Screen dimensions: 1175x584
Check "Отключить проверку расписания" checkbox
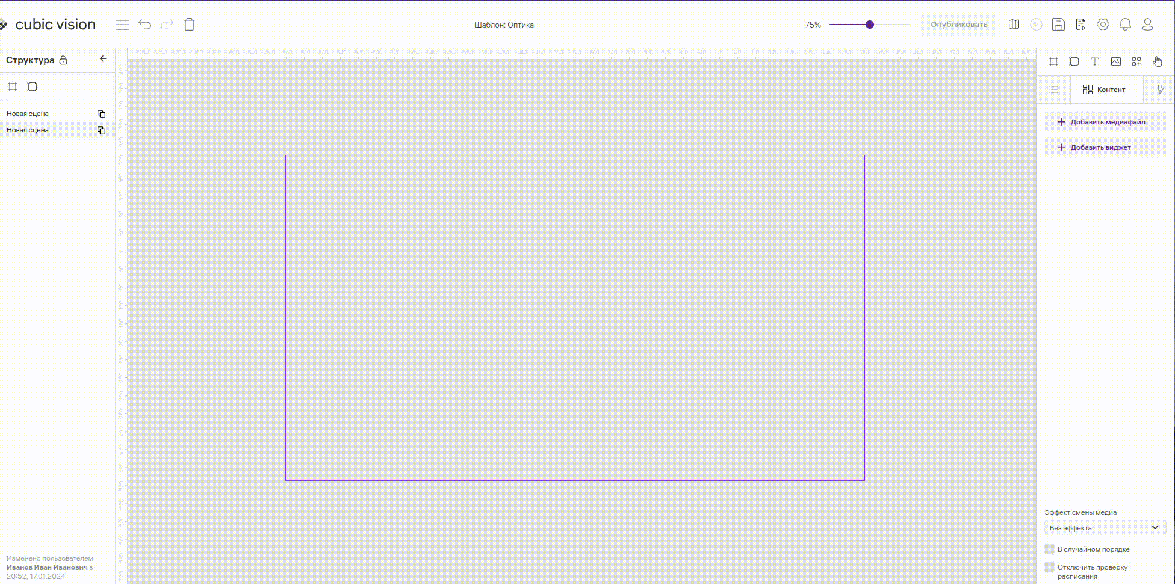tap(1050, 567)
